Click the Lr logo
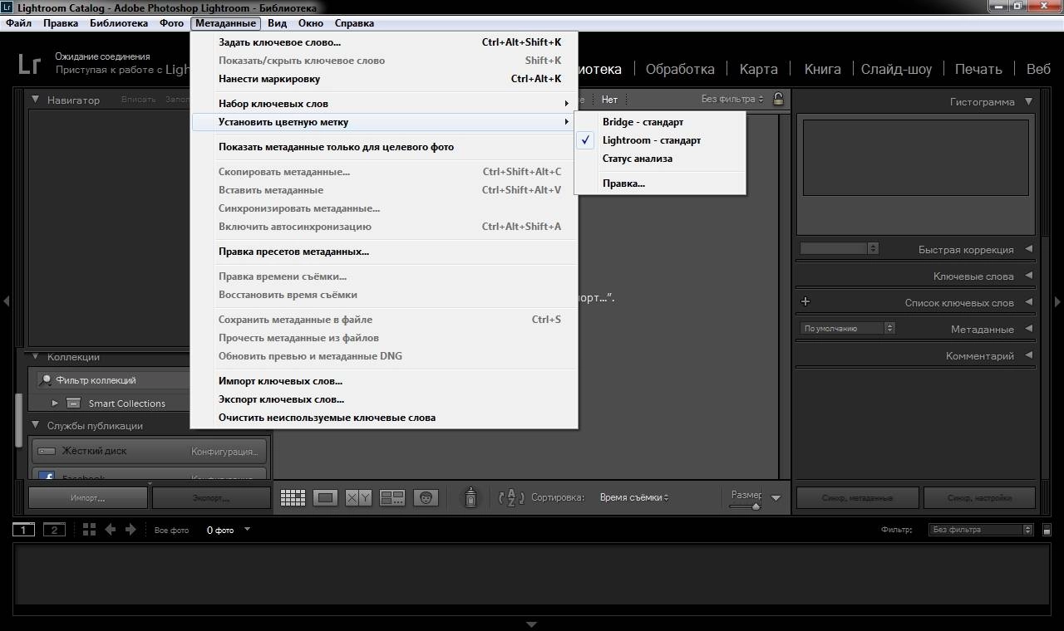The image size is (1064, 631). 30,63
